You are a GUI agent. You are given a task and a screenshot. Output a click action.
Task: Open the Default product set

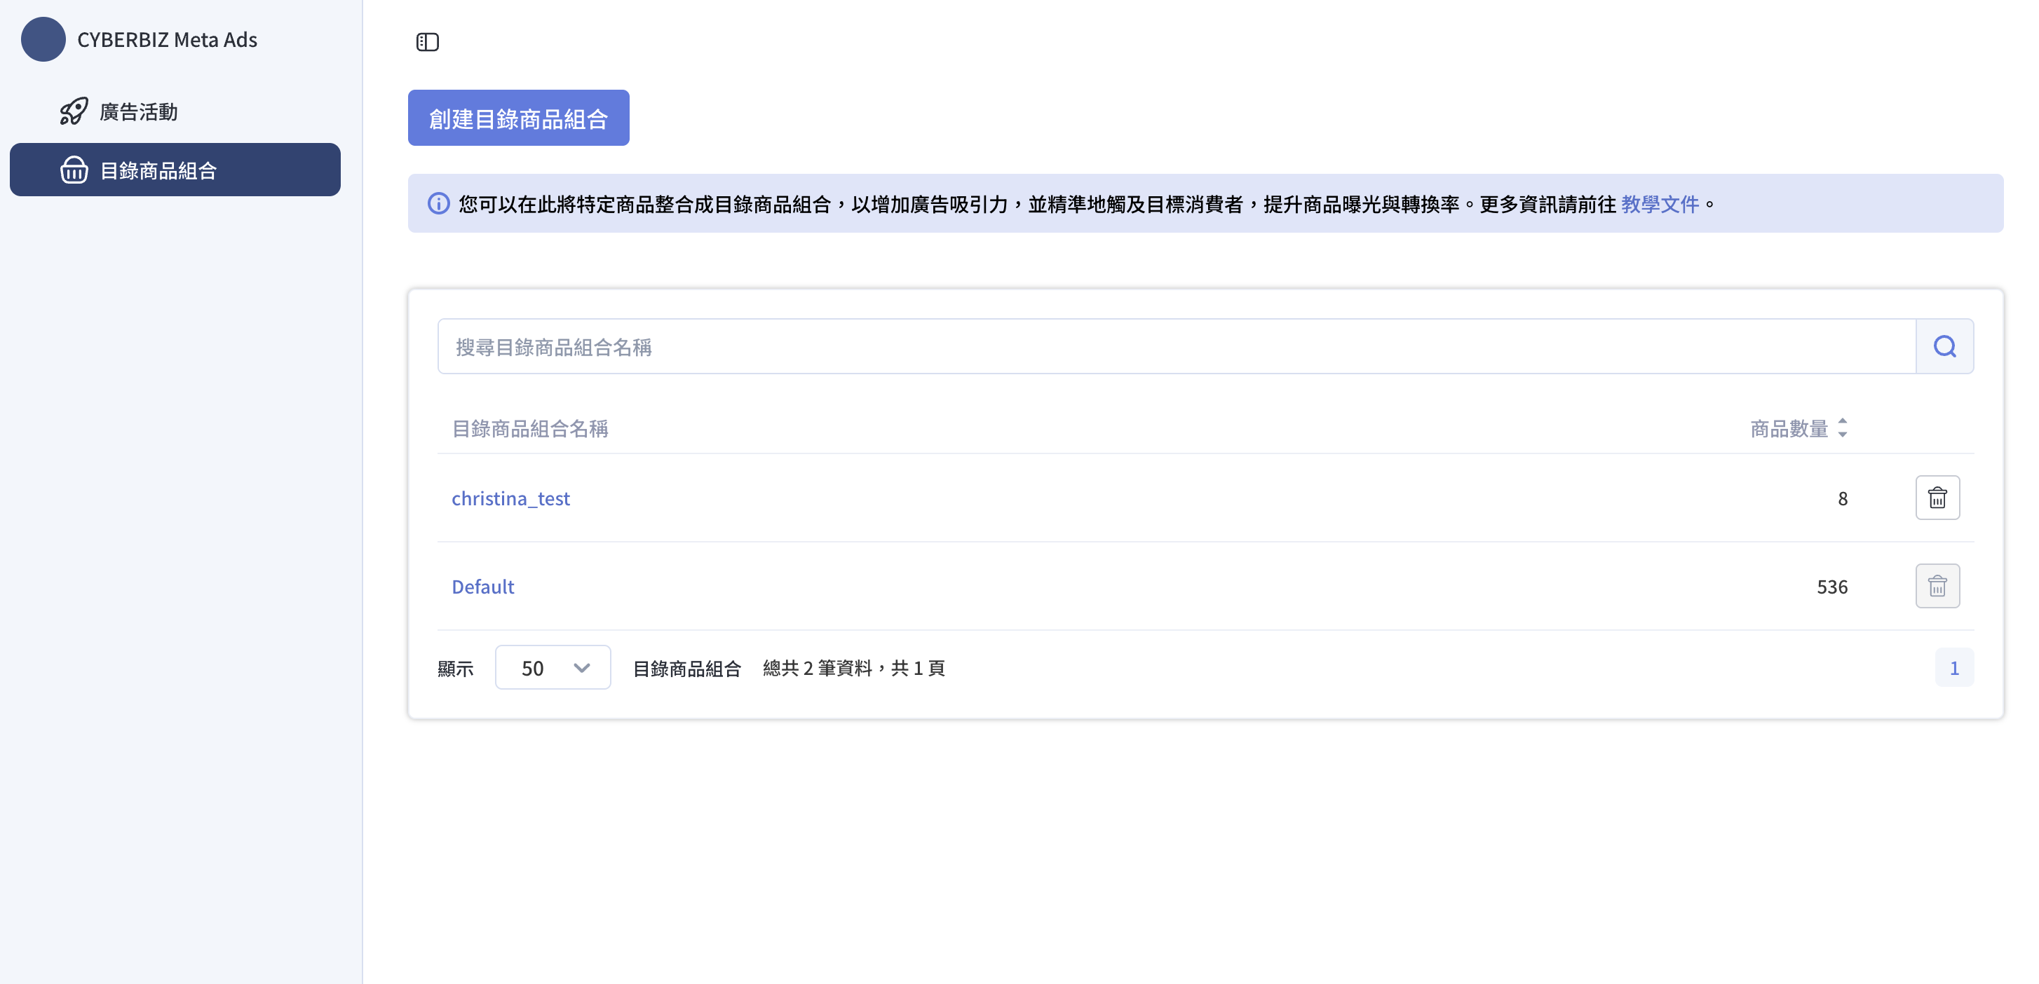click(x=482, y=586)
